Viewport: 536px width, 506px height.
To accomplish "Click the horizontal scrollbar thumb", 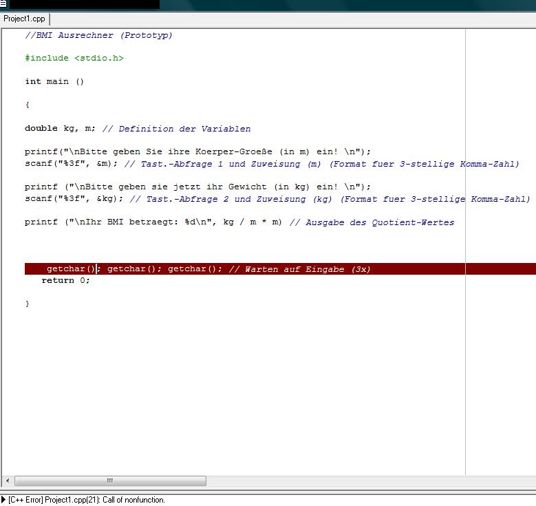I will tap(110, 481).
